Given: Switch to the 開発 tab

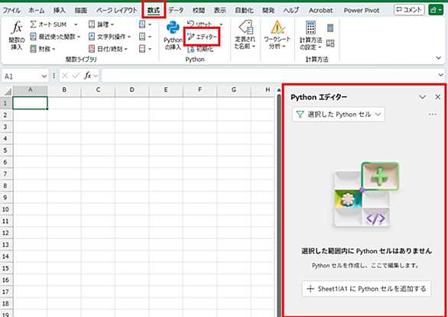Looking at the screenshot, I should tap(268, 11).
